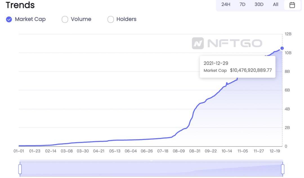Image resolution: width=304 pixels, height=178 pixels.
Task: Click the 10B label on y-axis
Action: click(288, 53)
